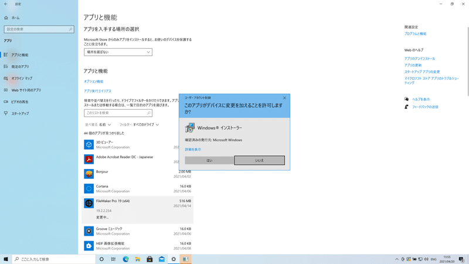Click the Bonjour app icon
Image resolution: width=469 pixels, height=264 pixels.
(x=89, y=174)
